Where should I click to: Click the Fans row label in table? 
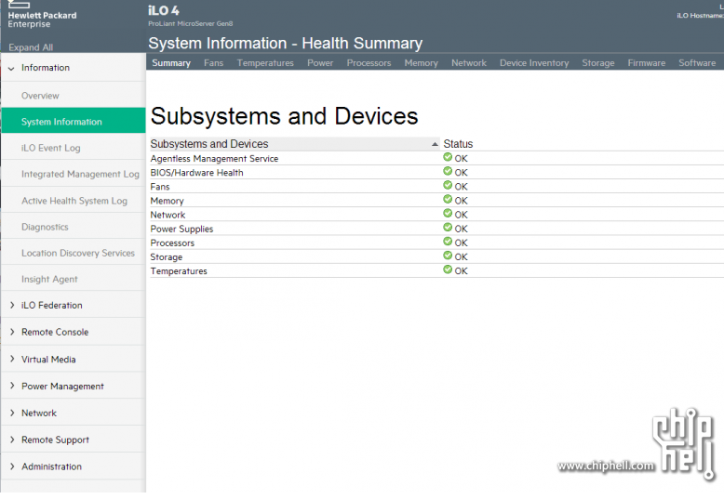tap(160, 187)
